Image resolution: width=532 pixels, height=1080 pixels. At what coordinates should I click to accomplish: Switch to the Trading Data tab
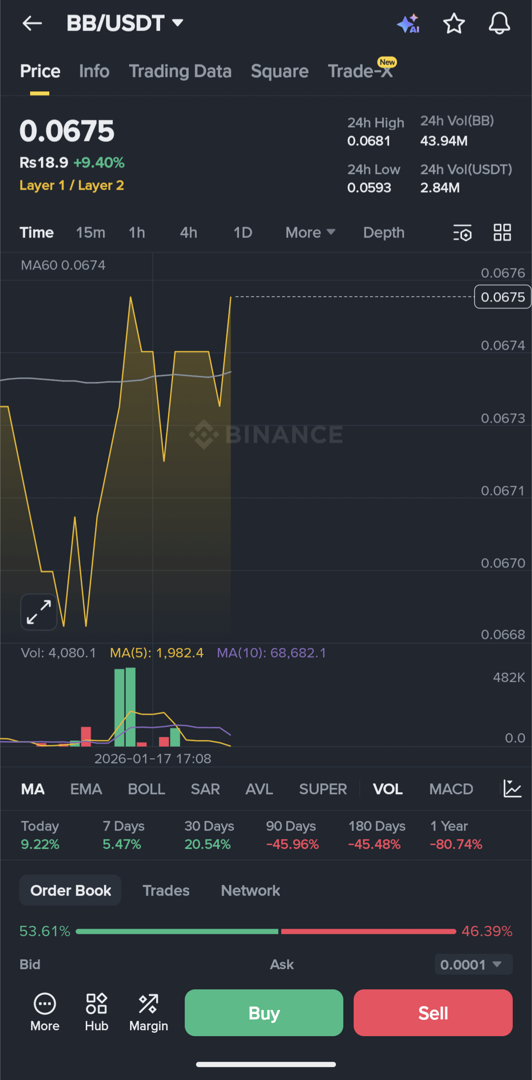point(180,71)
